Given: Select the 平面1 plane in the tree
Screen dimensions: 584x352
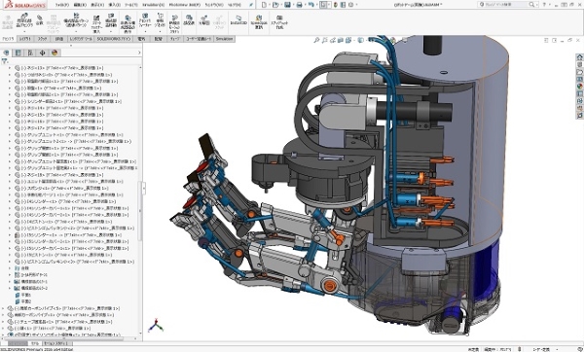Looking at the screenshot, I should pos(22,295).
